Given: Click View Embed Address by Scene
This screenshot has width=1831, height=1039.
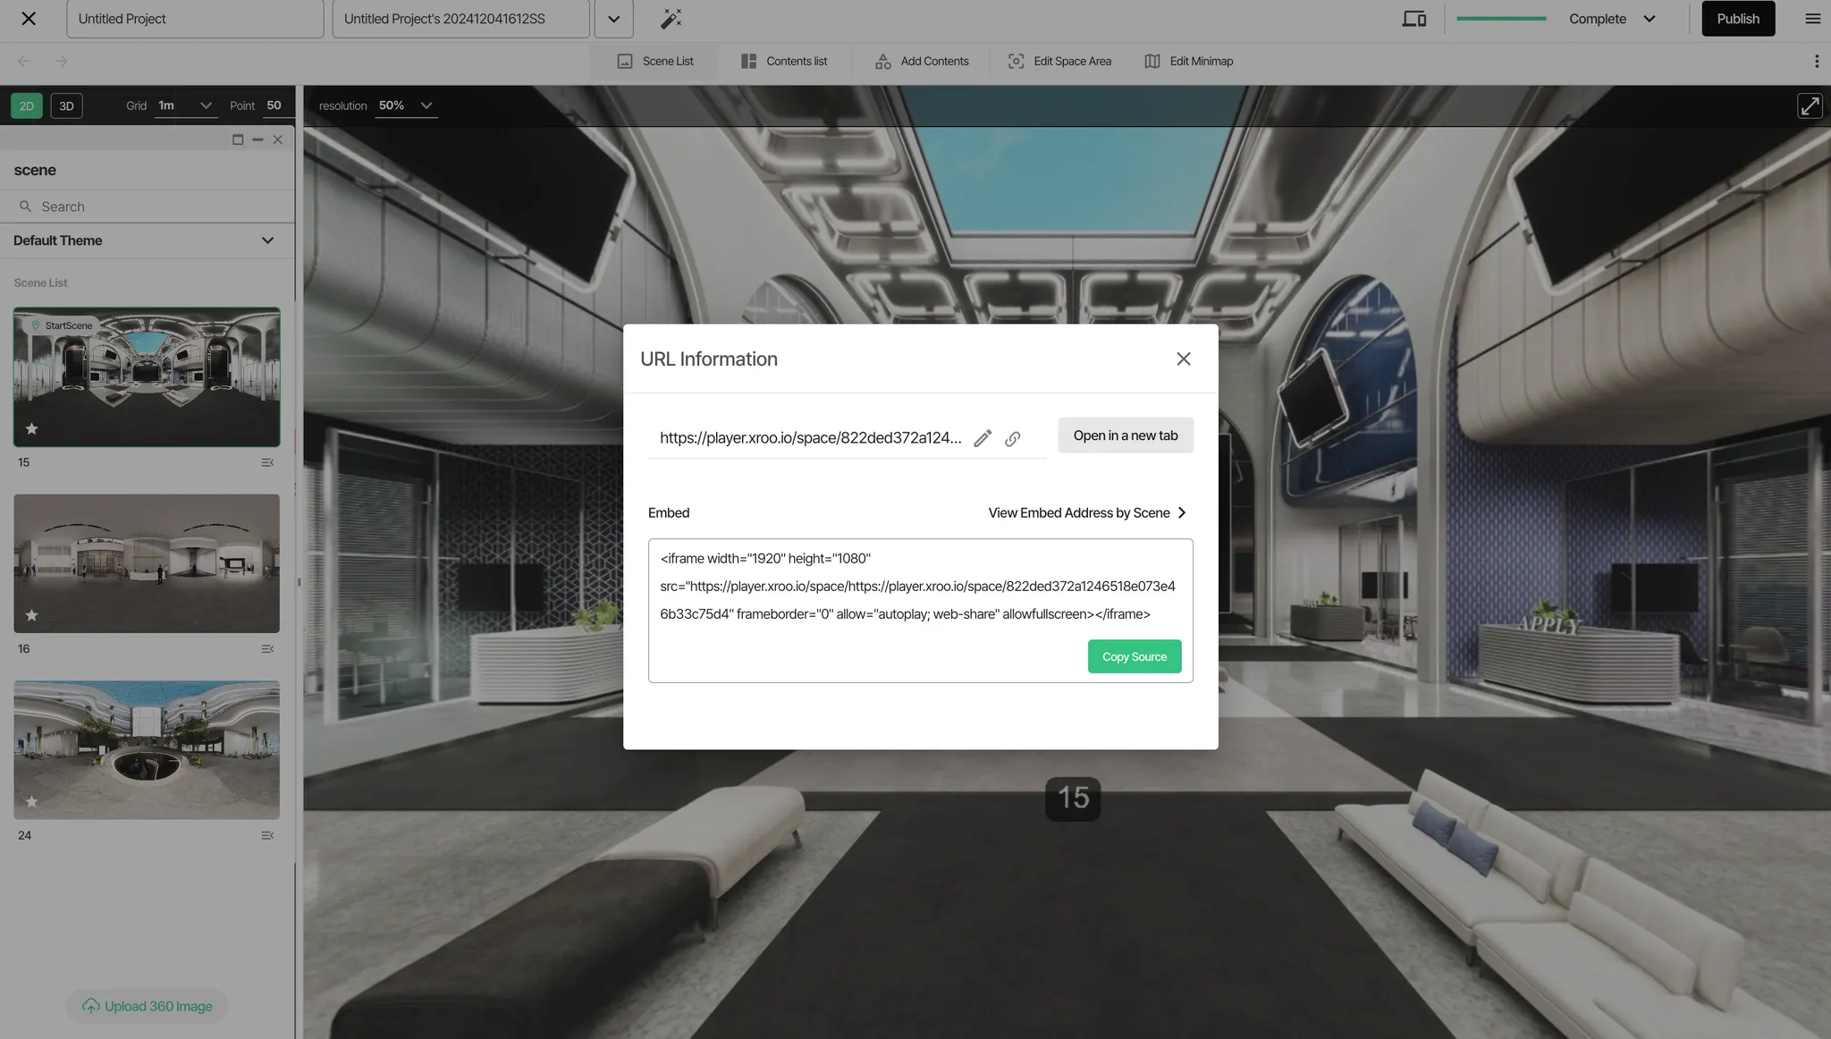Looking at the screenshot, I should pos(1087,512).
